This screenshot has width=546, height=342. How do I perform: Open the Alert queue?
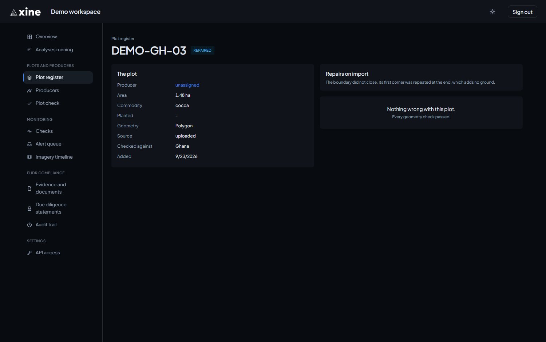click(58, 144)
